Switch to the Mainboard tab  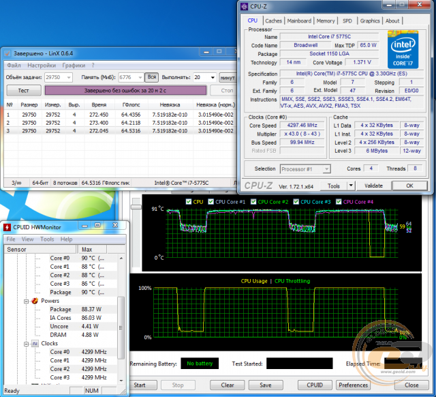(x=299, y=21)
